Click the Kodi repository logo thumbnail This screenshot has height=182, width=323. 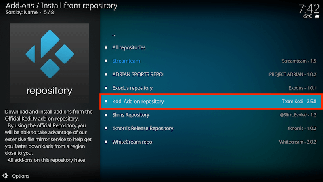click(x=50, y=63)
